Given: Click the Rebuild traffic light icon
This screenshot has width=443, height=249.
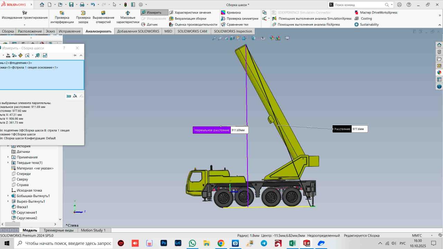Looking at the screenshot, I should (125, 5).
